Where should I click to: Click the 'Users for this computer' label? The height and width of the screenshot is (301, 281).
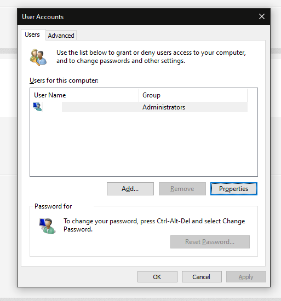point(64,80)
